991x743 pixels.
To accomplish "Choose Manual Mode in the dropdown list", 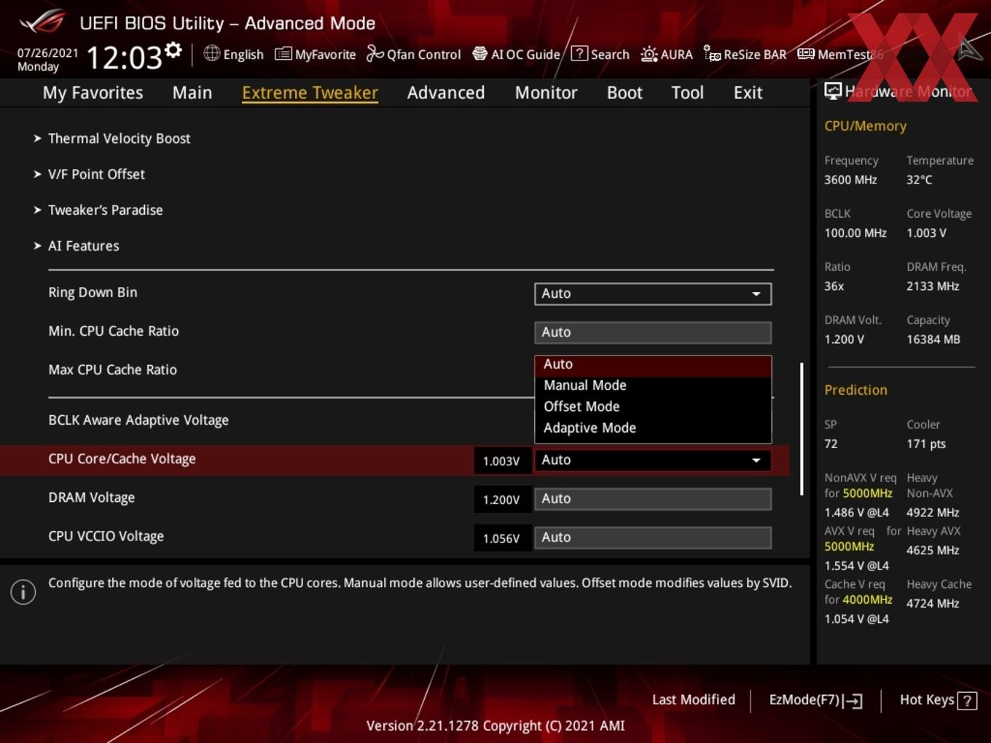I will click(653, 385).
